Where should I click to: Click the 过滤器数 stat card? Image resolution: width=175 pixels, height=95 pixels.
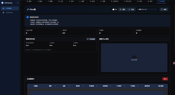152,32
